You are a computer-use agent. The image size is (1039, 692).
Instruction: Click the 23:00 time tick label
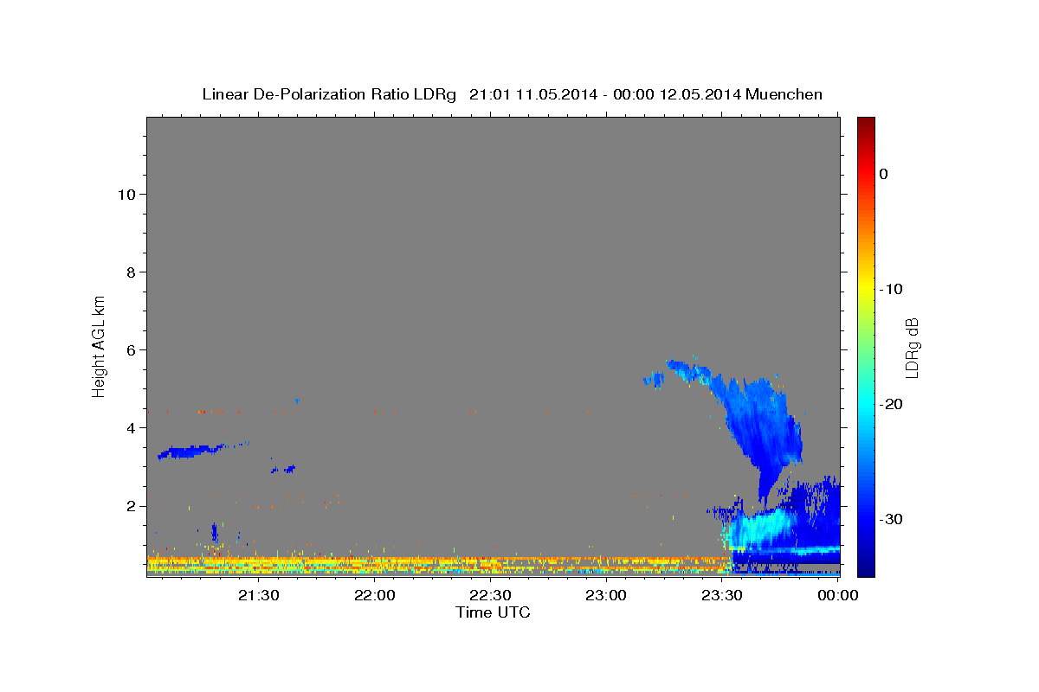click(606, 595)
